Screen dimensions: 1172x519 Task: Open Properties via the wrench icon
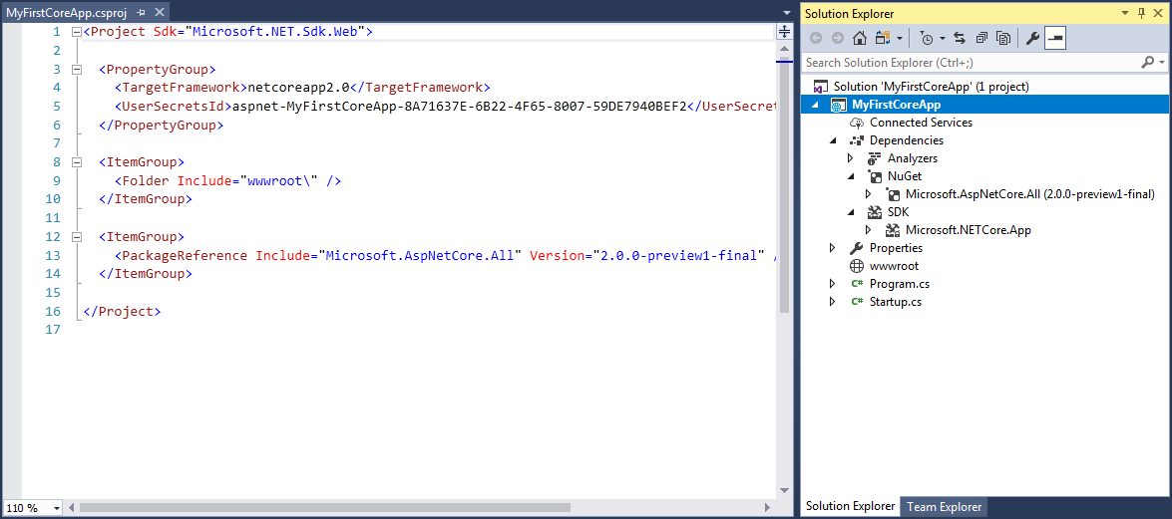(x=1033, y=38)
